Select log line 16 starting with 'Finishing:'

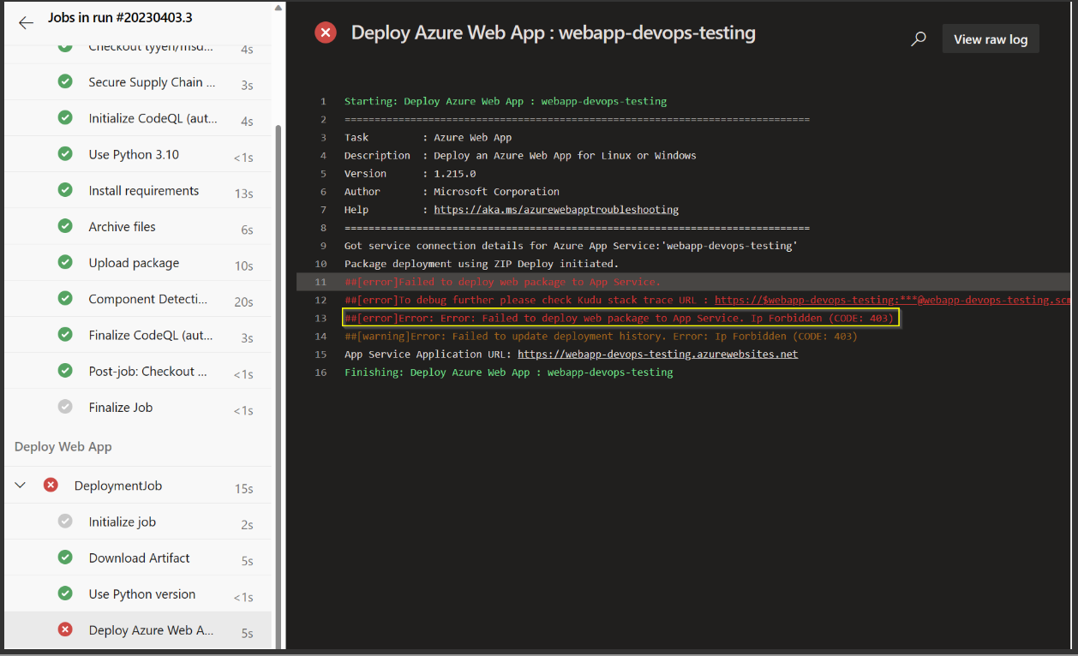(509, 373)
